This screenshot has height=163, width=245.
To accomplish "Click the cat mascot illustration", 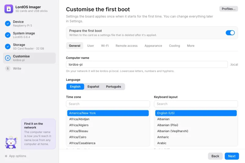I will pyautogui.click(x=11, y=142).
